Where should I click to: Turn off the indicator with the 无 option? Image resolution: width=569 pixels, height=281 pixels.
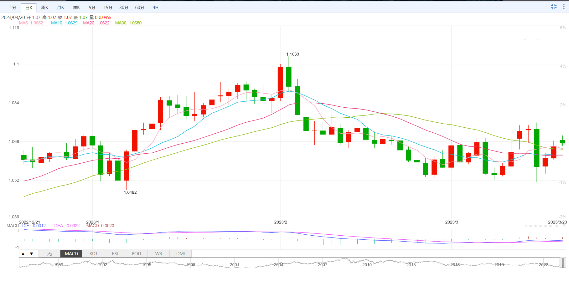point(49,254)
